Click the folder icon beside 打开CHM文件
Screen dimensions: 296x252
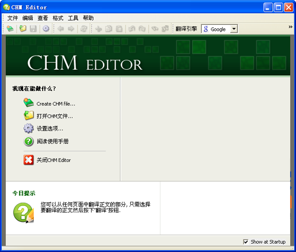(29, 115)
